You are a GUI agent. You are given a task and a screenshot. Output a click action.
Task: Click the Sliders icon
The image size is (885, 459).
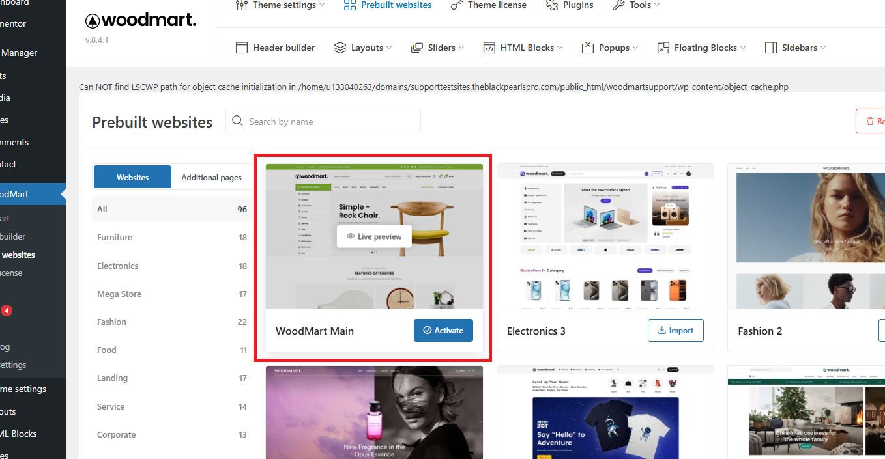417,48
